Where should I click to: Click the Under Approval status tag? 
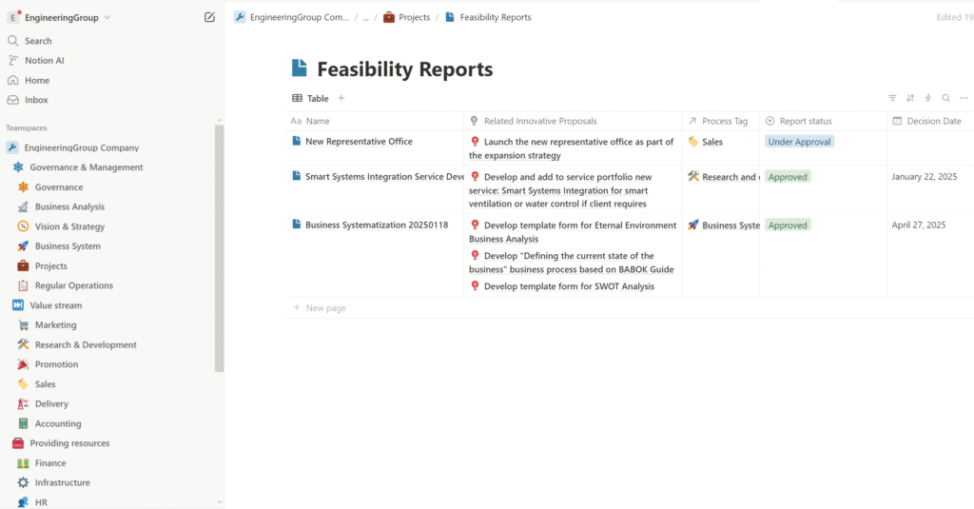click(799, 142)
